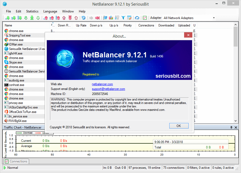Click the red arrow-to-bar toolbar icon
The width and height of the screenshot is (241, 173).
point(97,18)
